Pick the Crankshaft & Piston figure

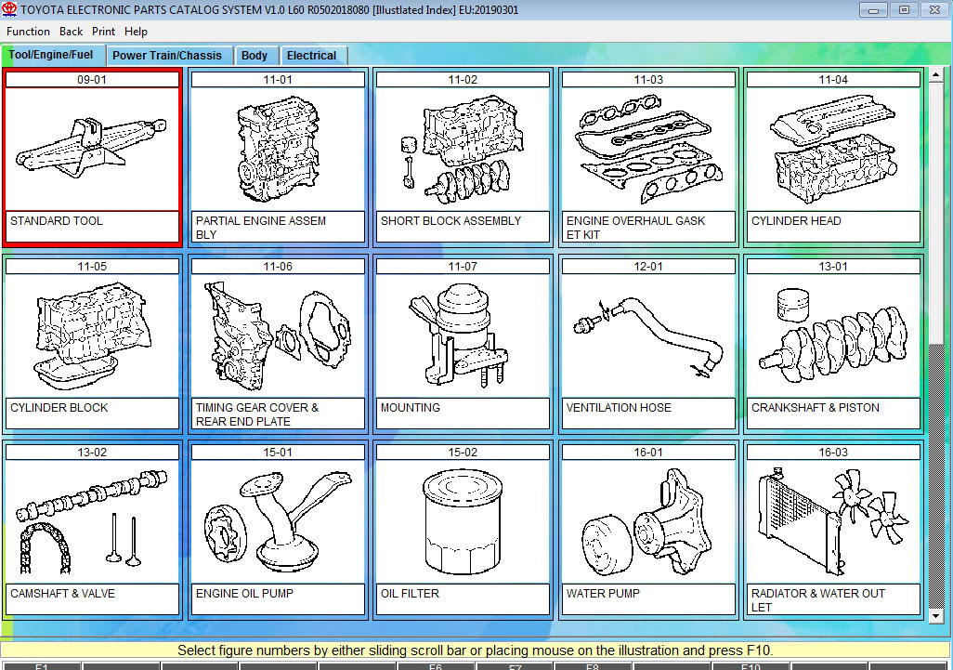tap(833, 335)
